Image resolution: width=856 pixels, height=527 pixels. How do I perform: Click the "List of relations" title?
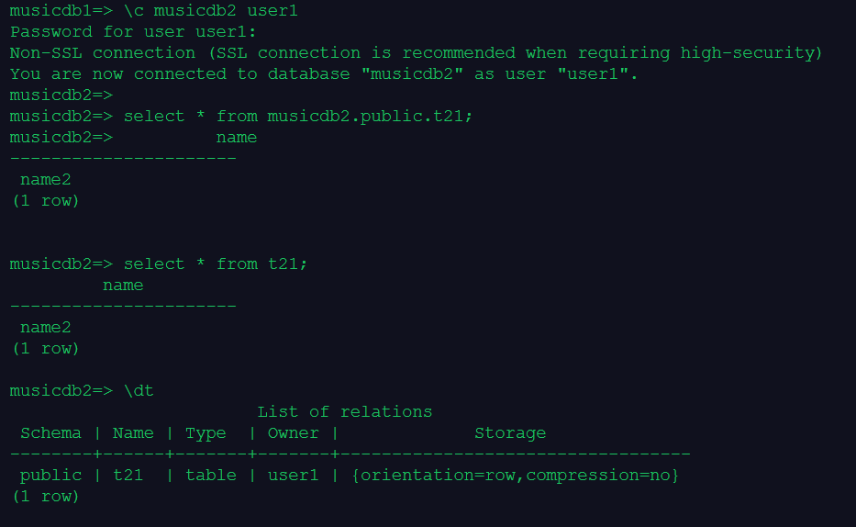coord(344,412)
